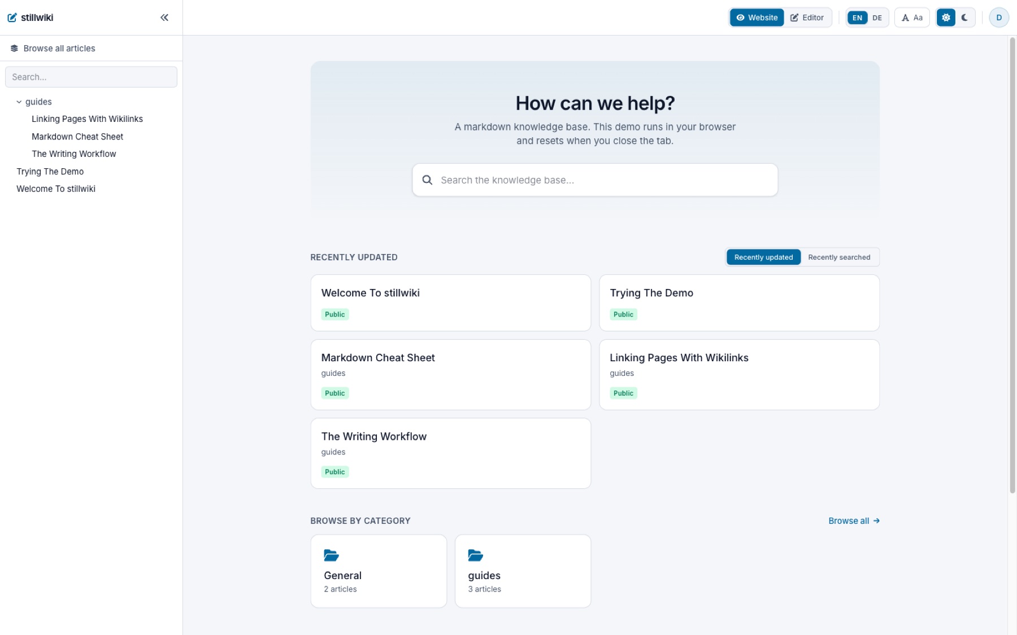The image size is (1017, 635).
Task: Switch to Editor mode
Action: pyautogui.click(x=807, y=17)
